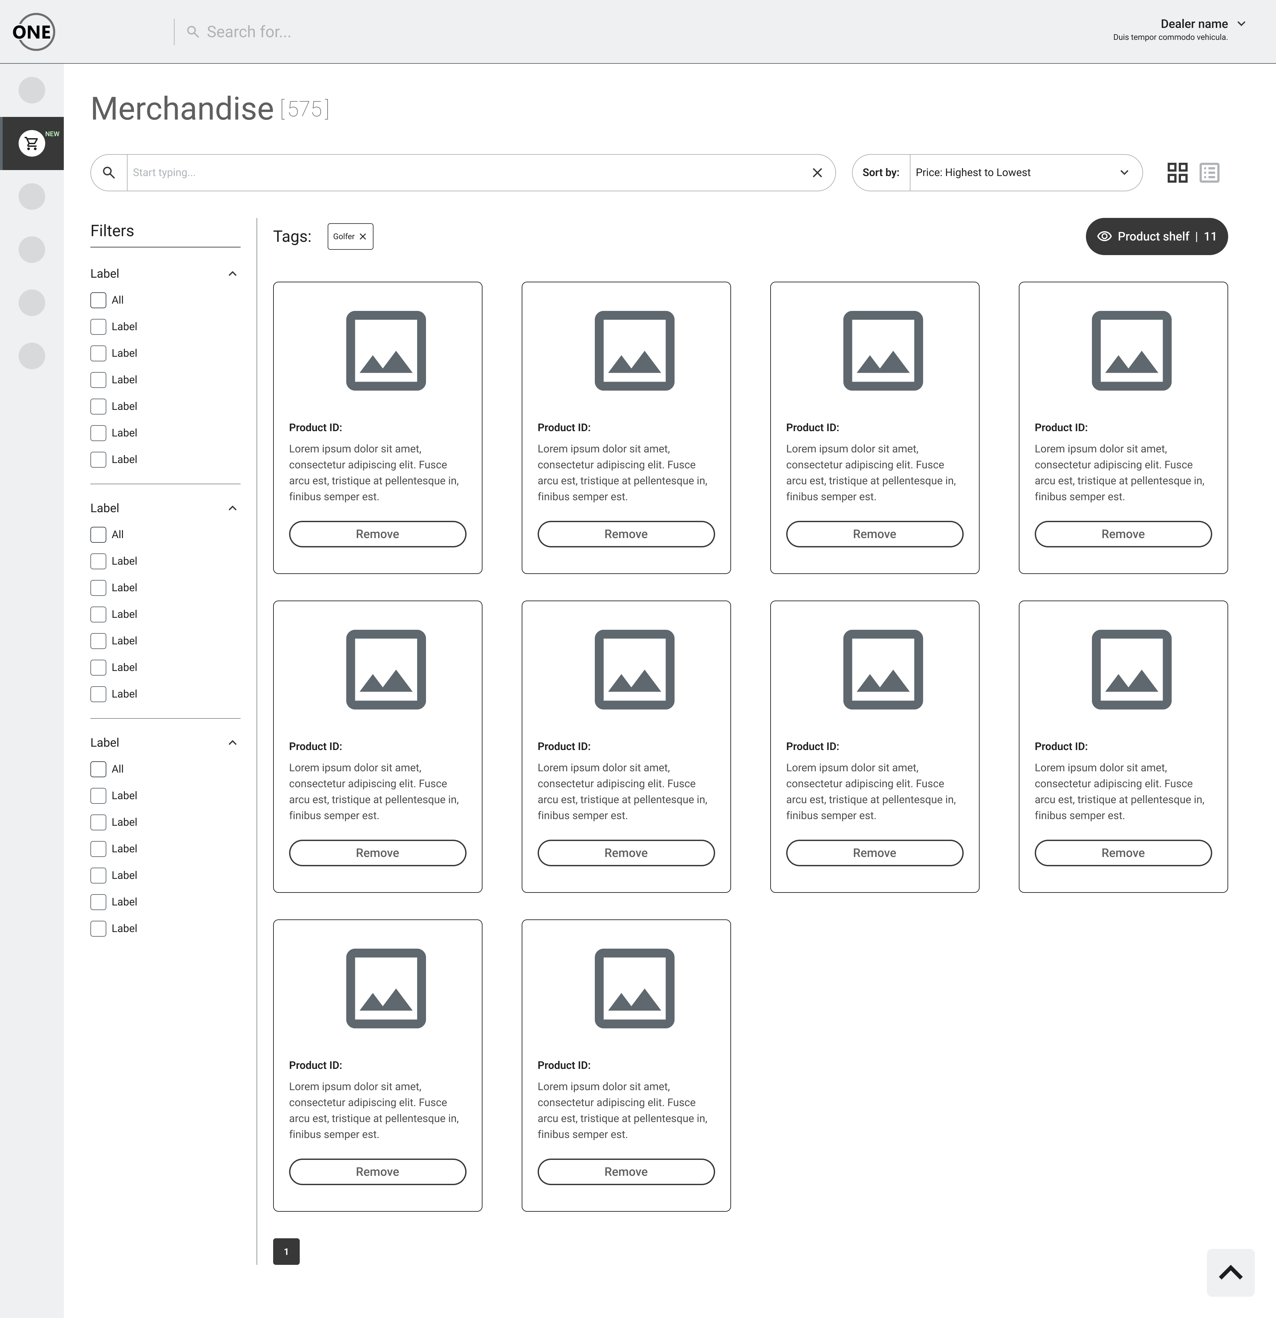Expand the Dealer name account menu
This screenshot has height=1318, width=1276.
(x=1241, y=24)
